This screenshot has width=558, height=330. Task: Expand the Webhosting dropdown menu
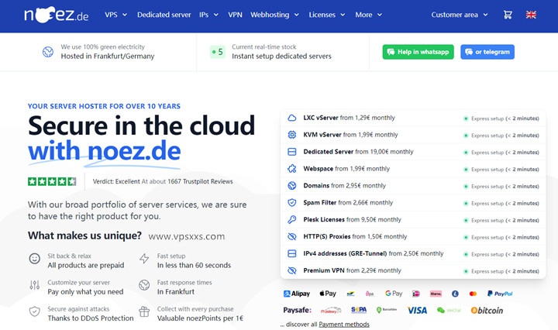coord(274,15)
